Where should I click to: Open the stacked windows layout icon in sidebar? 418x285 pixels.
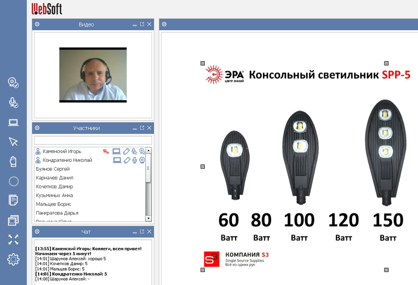coord(14,220)
